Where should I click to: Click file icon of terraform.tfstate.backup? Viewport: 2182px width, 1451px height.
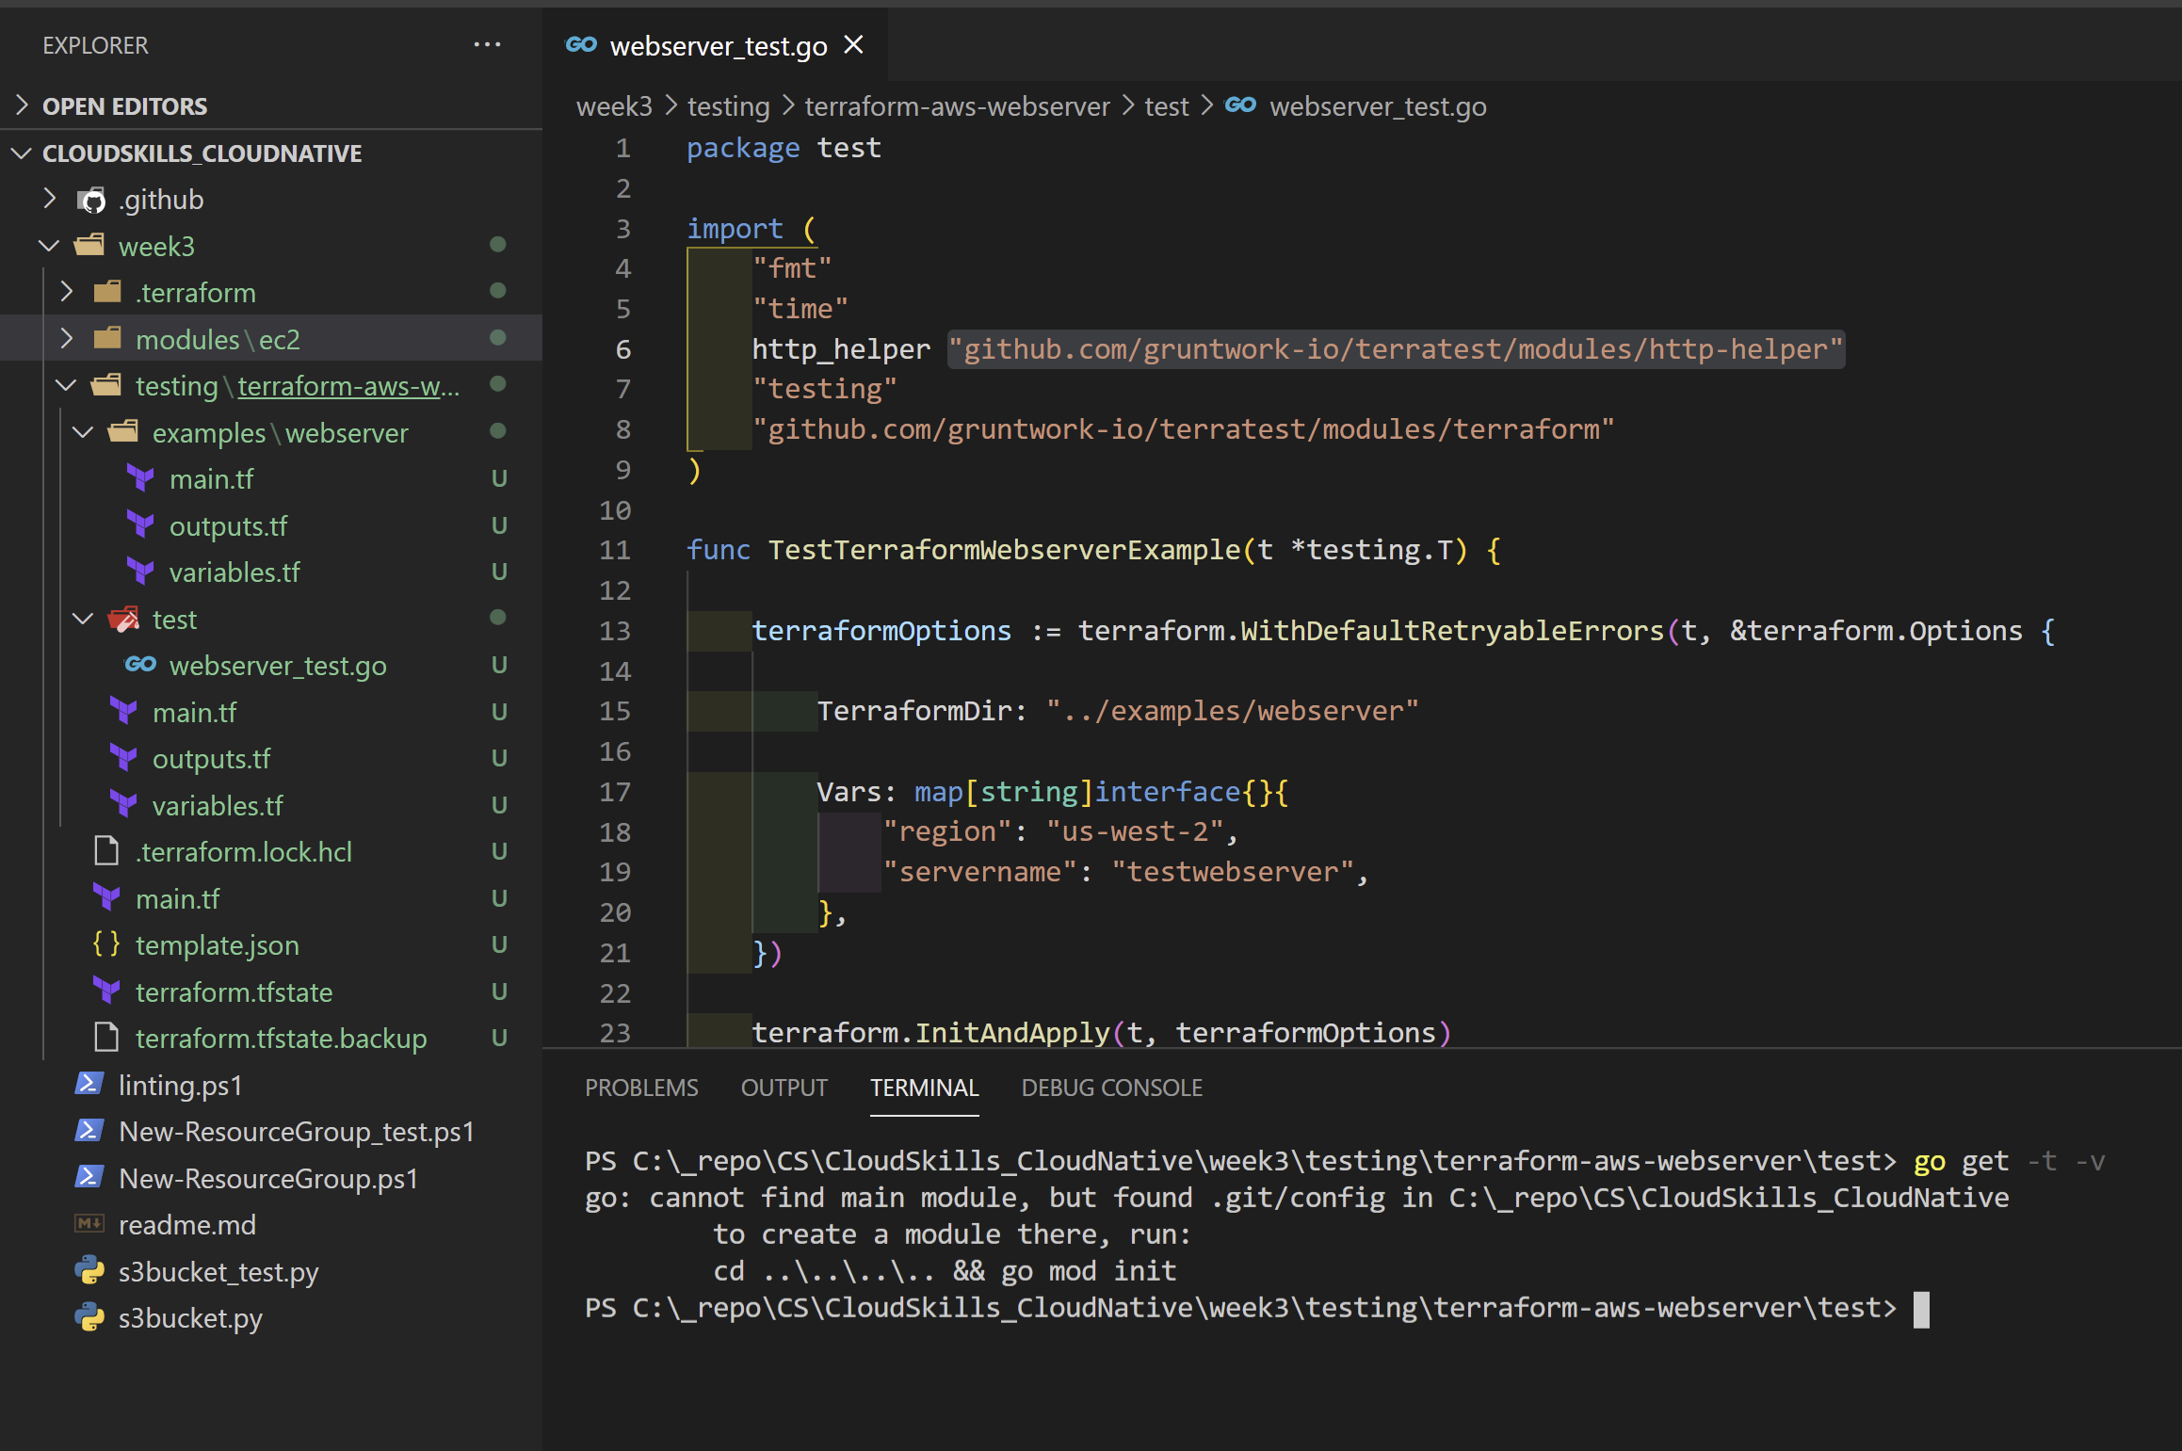click(x=106, y=1038)
